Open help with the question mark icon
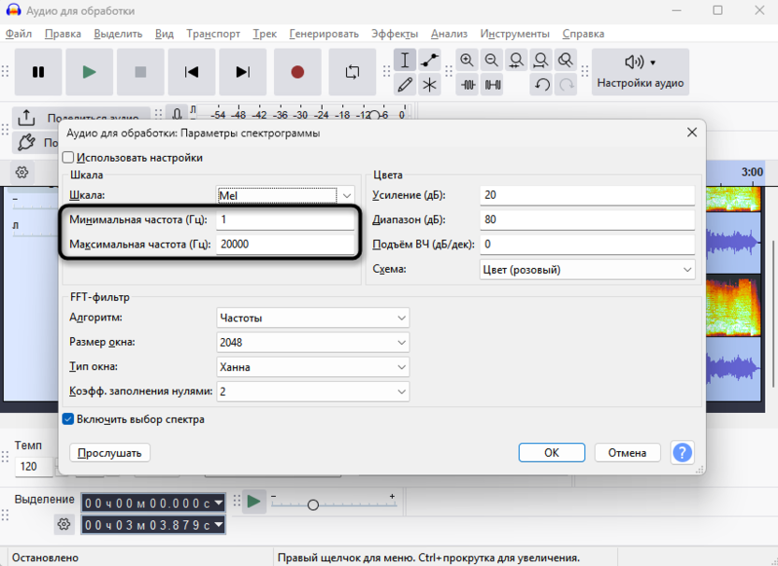This screenshot has height=566, width=778. click(x=683, y=453)
